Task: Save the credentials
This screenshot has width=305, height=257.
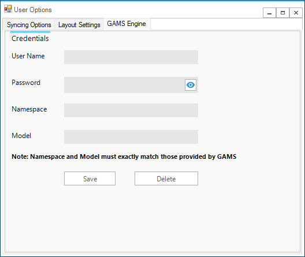Action: (90, 178)
